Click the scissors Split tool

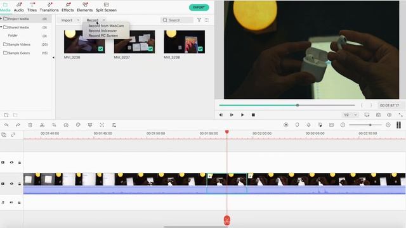coord(43,125)
